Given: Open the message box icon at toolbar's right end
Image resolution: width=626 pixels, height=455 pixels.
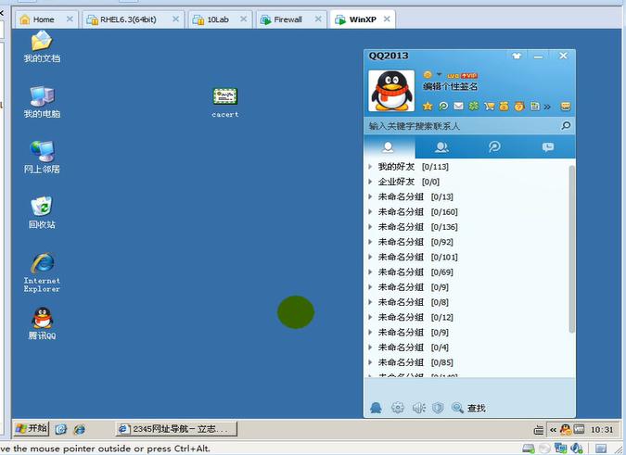Looking at the screenshot, I should (x=566, y=106).
